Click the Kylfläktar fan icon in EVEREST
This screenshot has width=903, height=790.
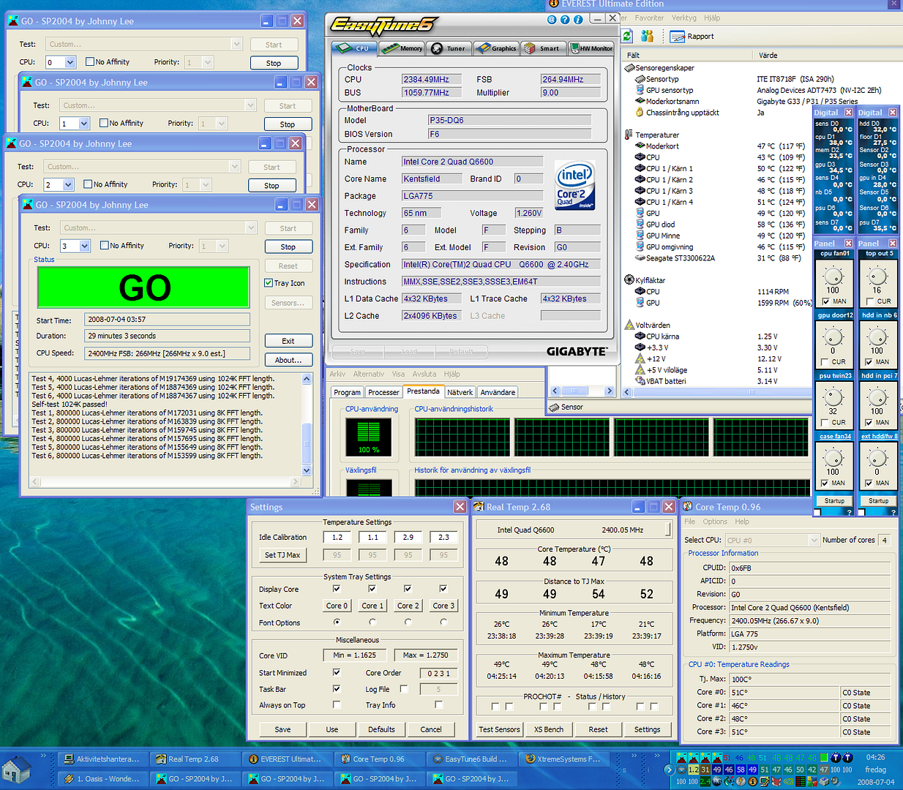(x=629, y=279)
